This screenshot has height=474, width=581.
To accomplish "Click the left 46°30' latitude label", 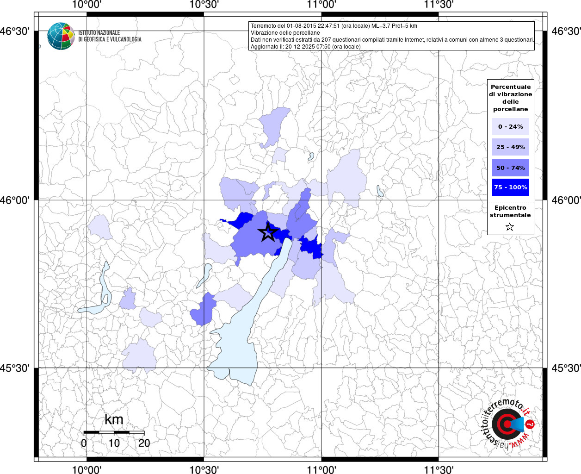I will [x=15, y=31].
